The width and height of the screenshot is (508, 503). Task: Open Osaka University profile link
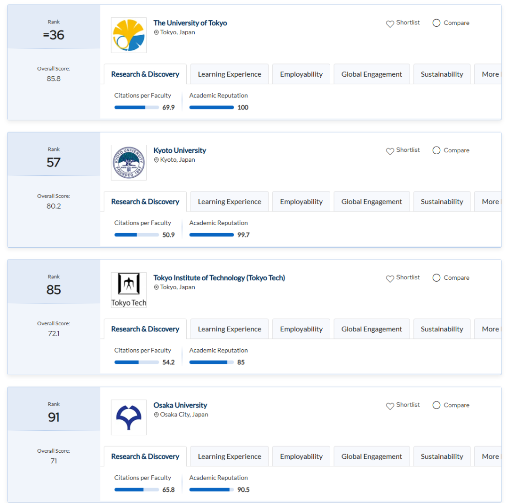180,405
